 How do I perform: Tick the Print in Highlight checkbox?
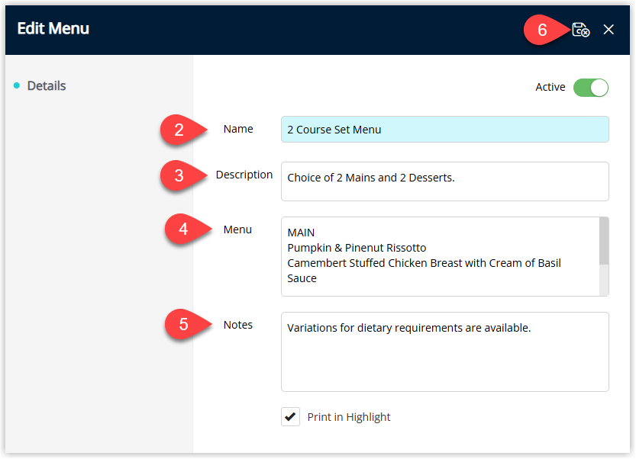(x=290, y=416)
